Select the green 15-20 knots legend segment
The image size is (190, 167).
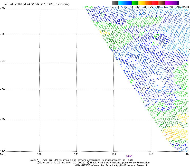pyautogui.click(x=135, y=3)
